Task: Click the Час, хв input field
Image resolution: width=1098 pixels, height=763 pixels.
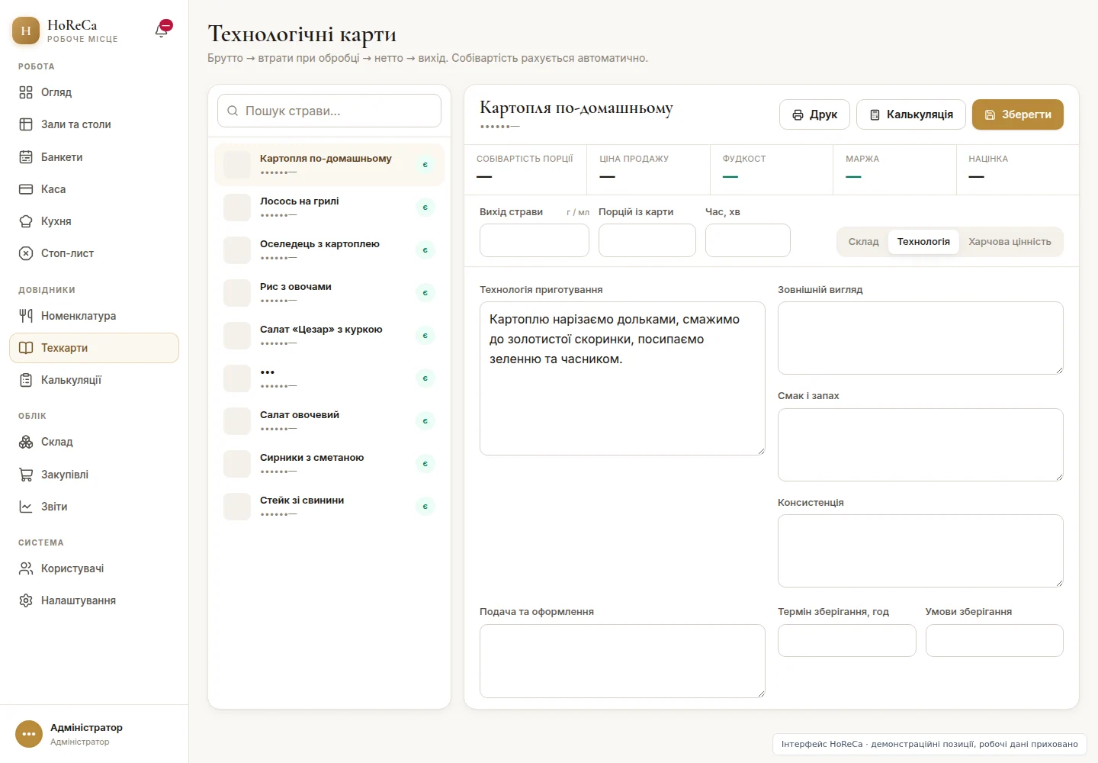Action: pyautogui.click(x=748, y=240)
